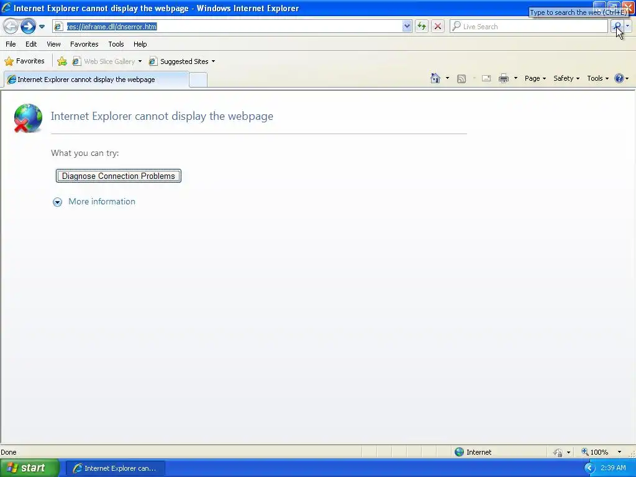Click the Home page icon
The width and height of the screenshot is (636, 477).
(x=435, y=78)
